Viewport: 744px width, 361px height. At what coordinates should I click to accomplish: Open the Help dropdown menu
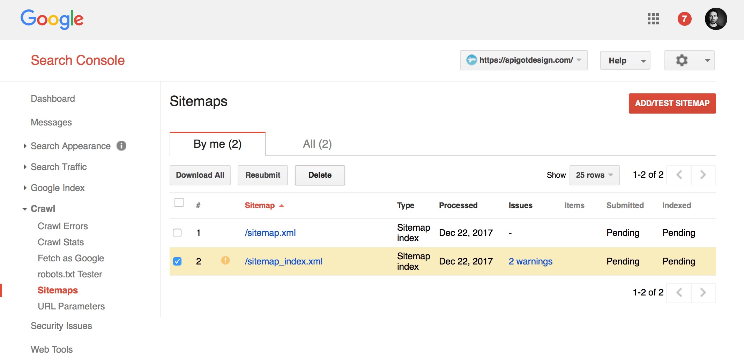625,60
